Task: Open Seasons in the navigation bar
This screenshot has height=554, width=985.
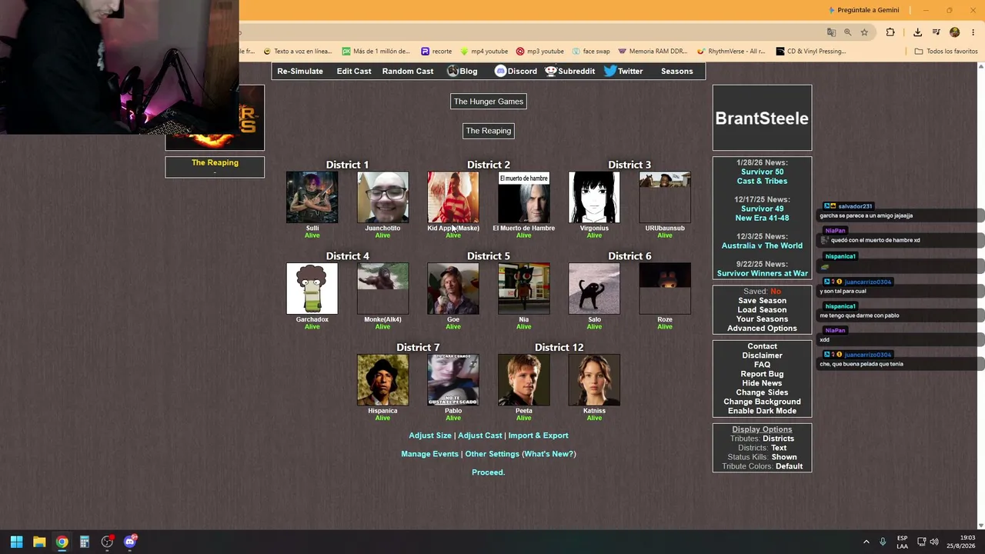Action: tap(677, 71)
